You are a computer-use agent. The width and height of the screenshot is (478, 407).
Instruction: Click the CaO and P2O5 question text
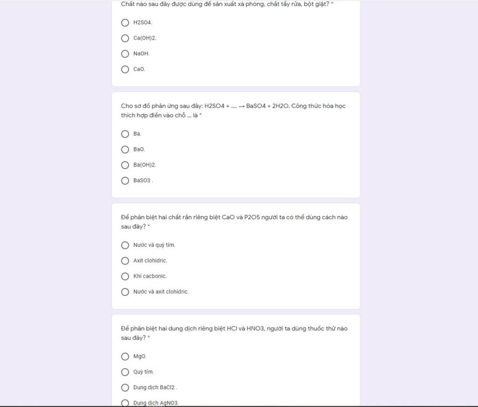click(234, 222)
